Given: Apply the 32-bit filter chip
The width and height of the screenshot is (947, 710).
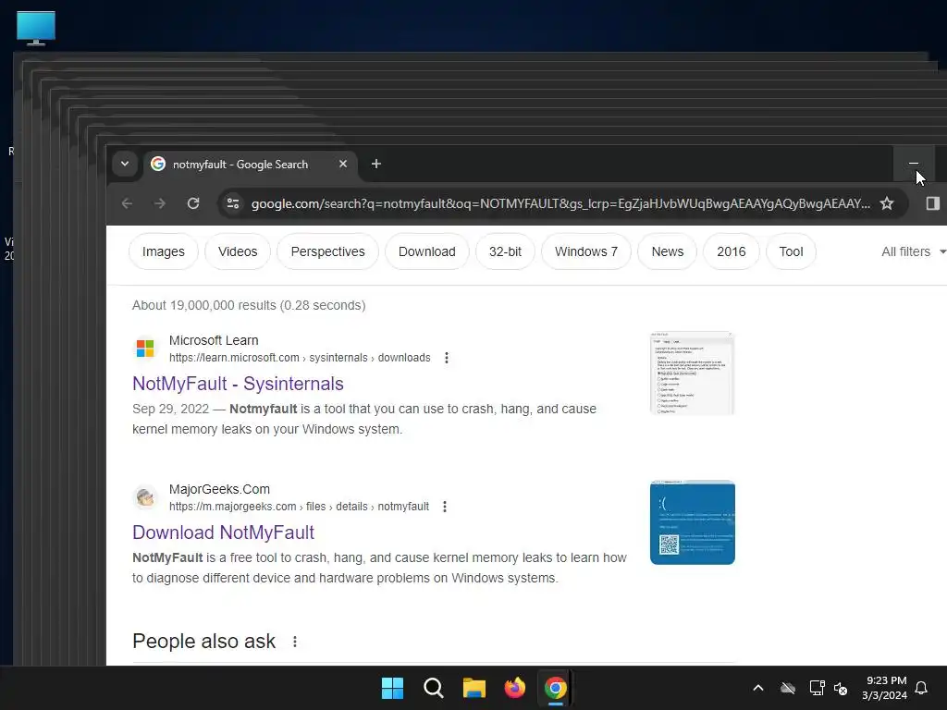Looking at the screenshot, I should (x=506, y=251).
